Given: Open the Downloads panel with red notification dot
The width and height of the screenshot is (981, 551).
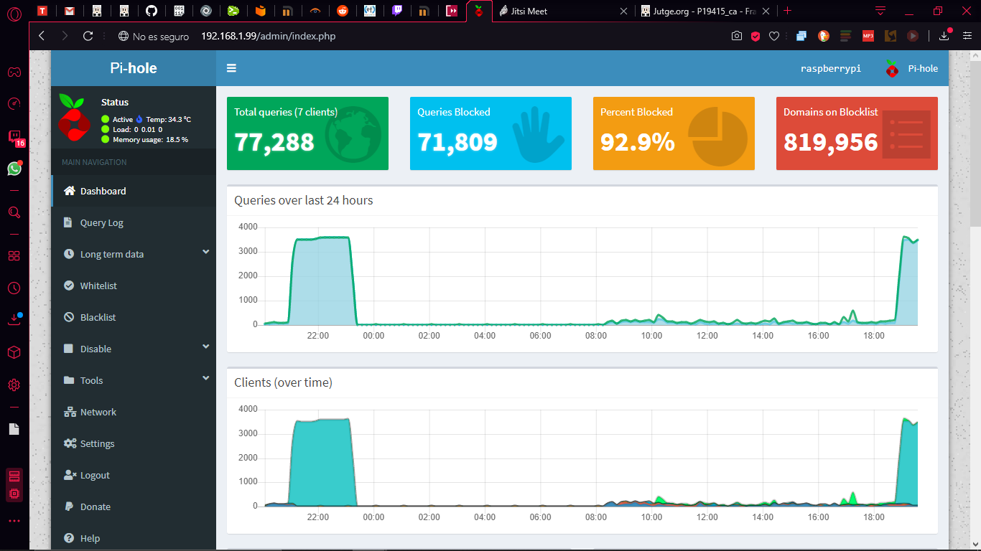Looking at the screenshot, I should point(944,35).
